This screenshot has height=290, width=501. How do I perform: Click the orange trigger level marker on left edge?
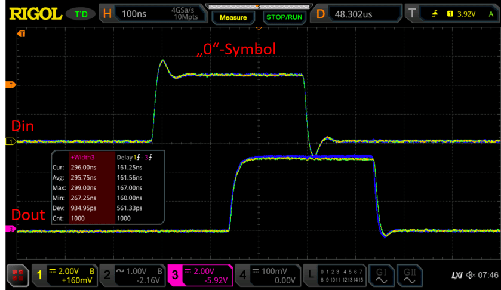(x=9, y=85)
